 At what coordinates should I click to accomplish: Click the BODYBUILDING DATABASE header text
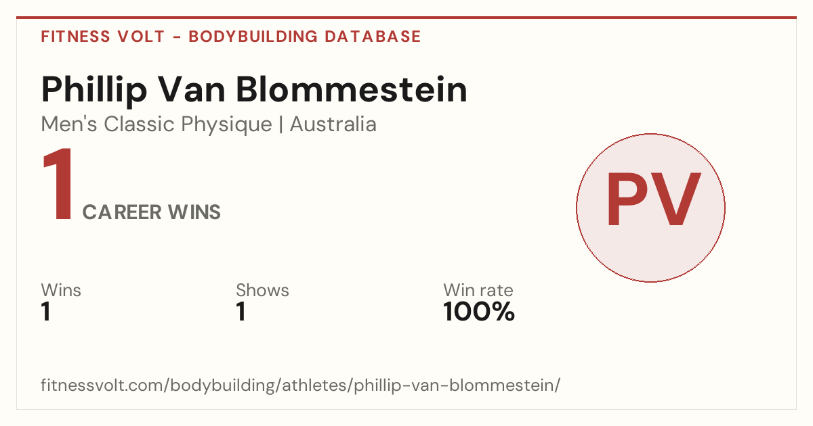pyautogui.click(x=305, y=37)
